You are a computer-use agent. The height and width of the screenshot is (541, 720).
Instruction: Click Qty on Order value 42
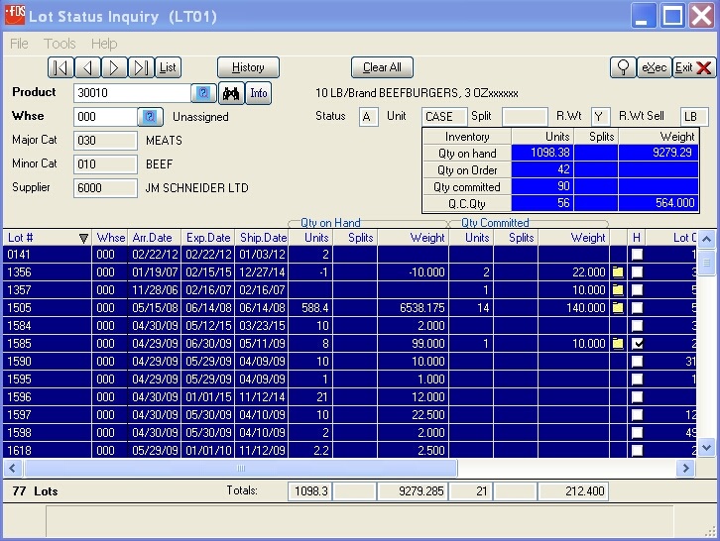[x=541, y=169]
